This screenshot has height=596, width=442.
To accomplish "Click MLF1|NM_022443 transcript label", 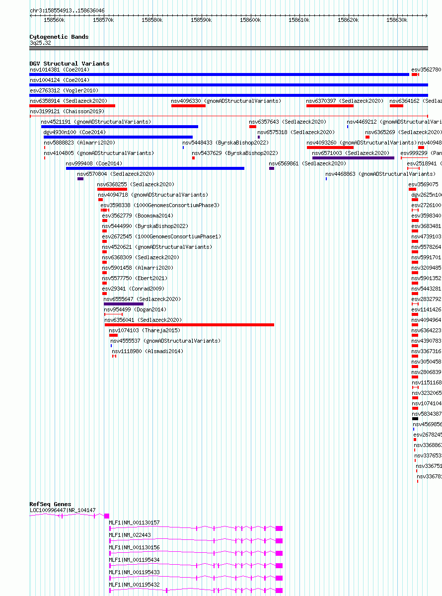I will point(130,535).
